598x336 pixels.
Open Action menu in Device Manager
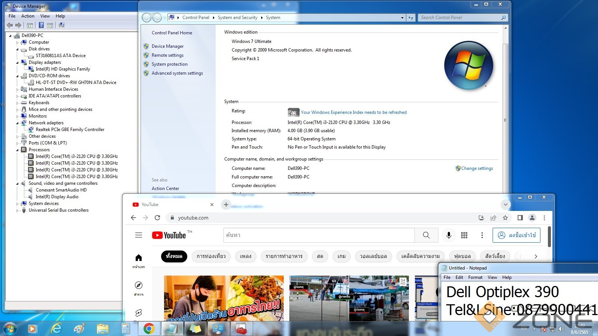tap(28, 16)
